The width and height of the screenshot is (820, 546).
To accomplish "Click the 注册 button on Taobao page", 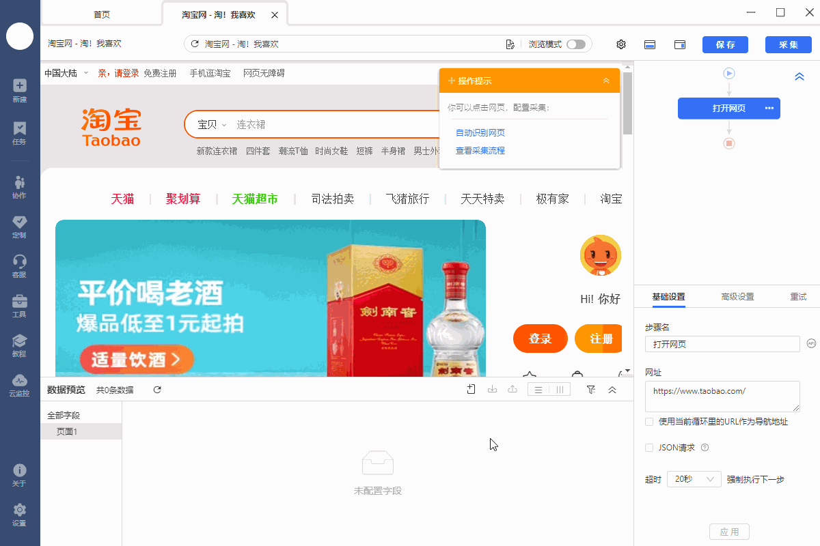I will tap(599, 339).
